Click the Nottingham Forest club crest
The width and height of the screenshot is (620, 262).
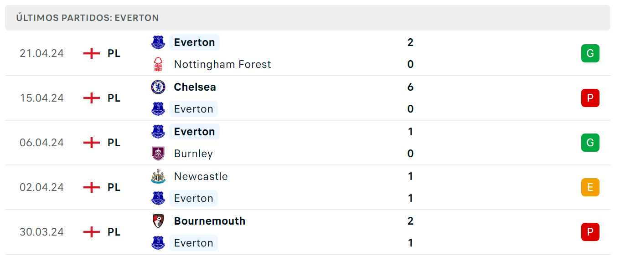point(158,64)
